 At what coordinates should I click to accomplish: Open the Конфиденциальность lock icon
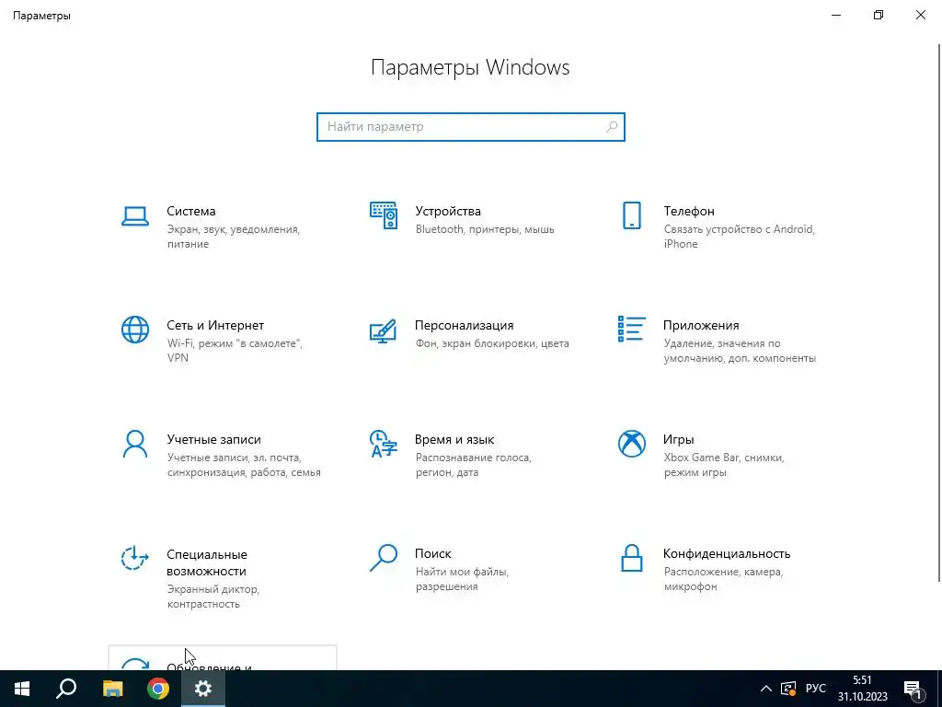point(631,558)
